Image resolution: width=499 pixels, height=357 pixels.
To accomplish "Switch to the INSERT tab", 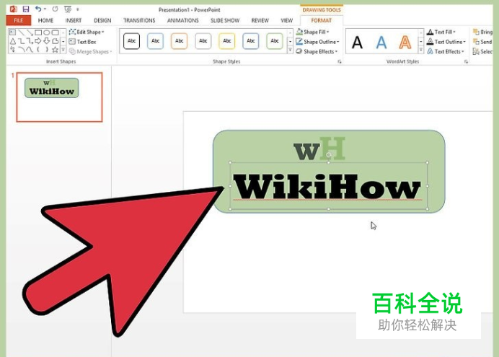I will 74,20.
